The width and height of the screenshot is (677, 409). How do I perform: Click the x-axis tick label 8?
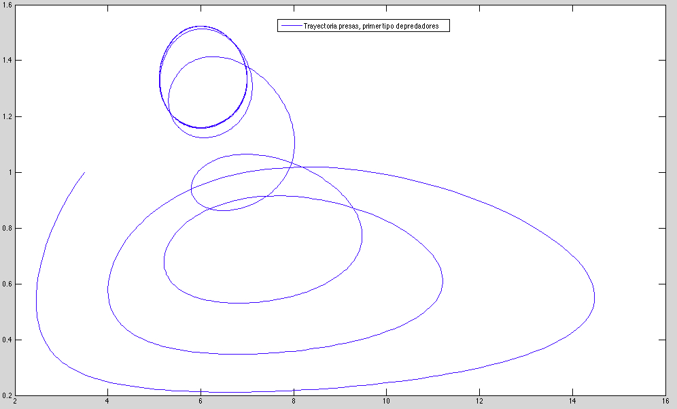(294, 402)
